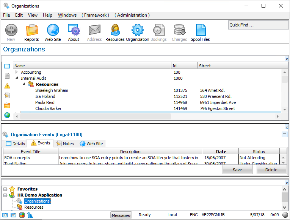Expand the Favorites node in navigation tree
The image size is (290, 220).
(5, 189)
